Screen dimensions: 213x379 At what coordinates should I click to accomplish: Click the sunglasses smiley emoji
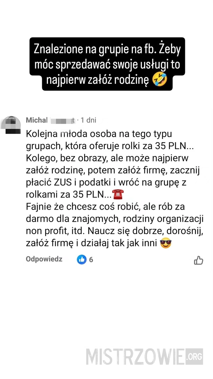pos(166,243)
